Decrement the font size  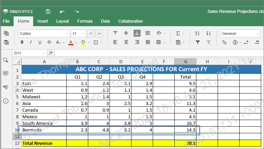pos(99,33)
